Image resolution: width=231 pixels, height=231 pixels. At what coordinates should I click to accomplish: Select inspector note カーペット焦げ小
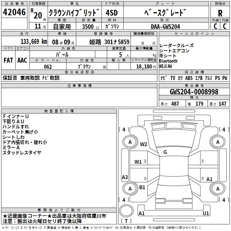point(20,132)
